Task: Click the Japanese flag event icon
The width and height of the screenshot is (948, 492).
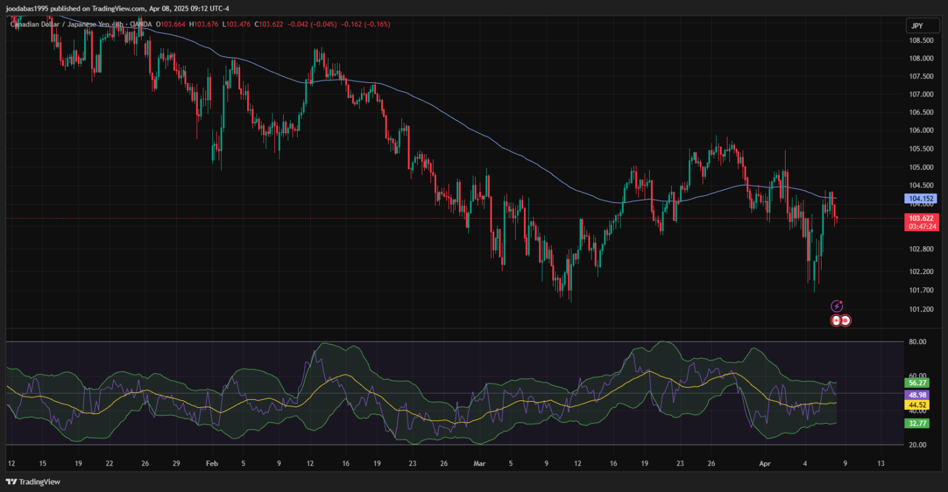Action: pyautogui.click(x=846, y=320)
